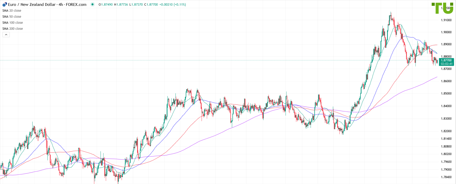The image size is (456, 184).
Task: Click the EUR/NZD currency pair flag icon
Action: 5,5
